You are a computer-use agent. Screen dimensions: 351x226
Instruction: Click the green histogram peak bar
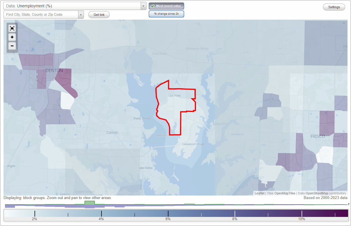(x=90, y=203)
